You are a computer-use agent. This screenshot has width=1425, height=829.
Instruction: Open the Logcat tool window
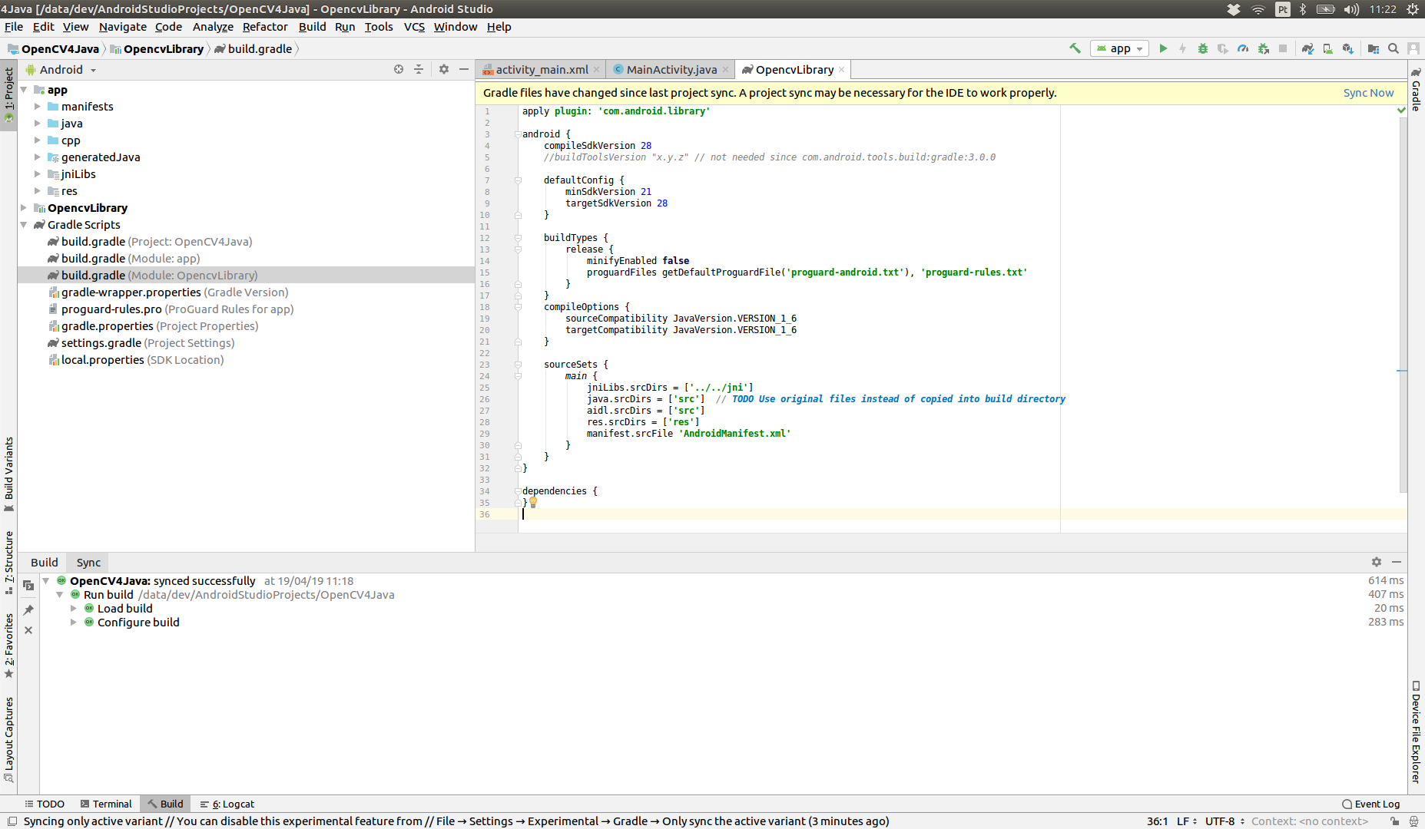pyautogui.click(x=227, y=804)
